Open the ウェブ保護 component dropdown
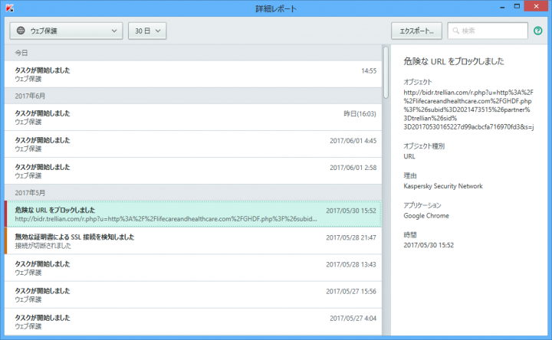Viewport: 552px width, 340px height. 66,31
